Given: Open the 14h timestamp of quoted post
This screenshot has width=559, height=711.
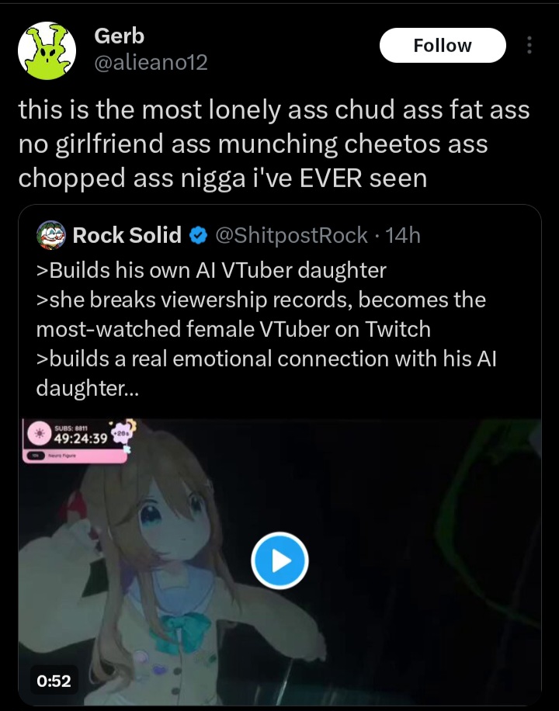Looking at the screenshot, I should tap(403, 235).
